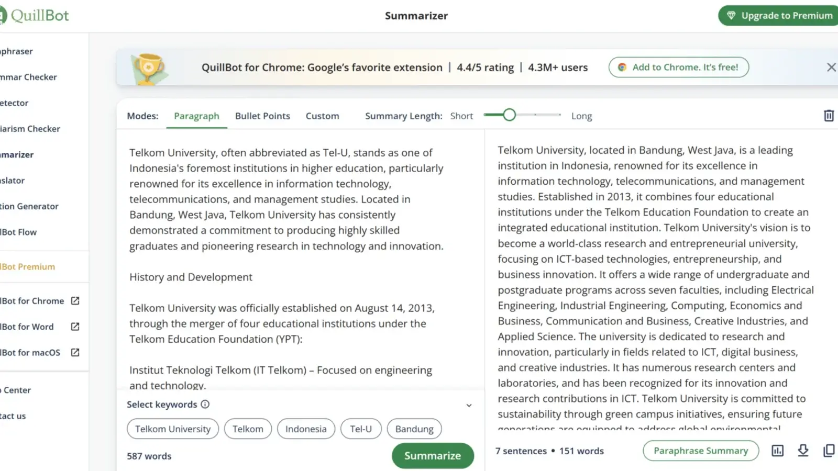Toggle the Indonesia keyword chip
Viewport: 838px width, 471px height.
tap(306, 429)
